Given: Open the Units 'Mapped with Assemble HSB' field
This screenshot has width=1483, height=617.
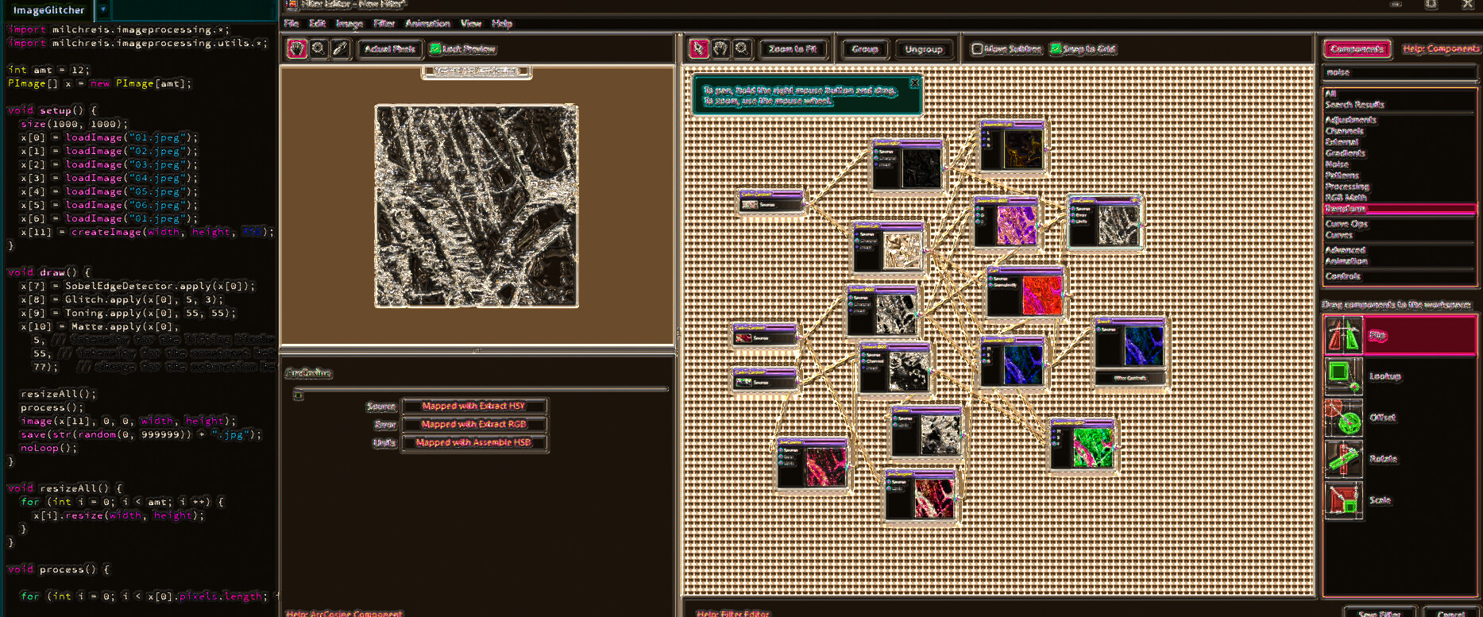Looking at the screenshot, I should tap(474, 442).
